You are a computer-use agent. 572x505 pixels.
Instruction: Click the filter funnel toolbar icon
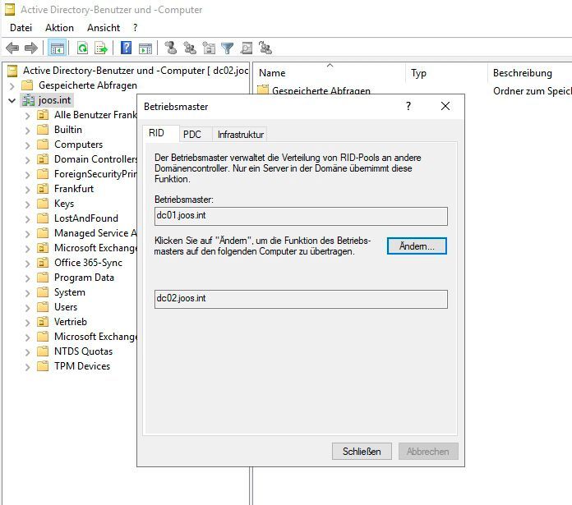(x=228, y=48)
